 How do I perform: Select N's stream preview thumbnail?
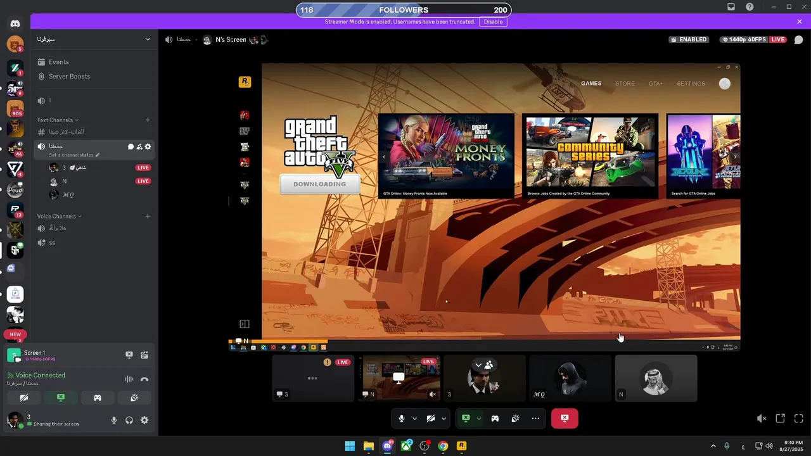tap(399, 378)
